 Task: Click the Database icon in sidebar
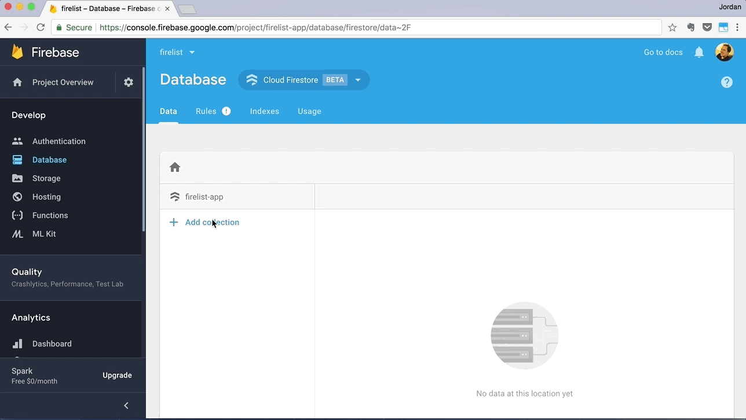[x=17, y=160]
